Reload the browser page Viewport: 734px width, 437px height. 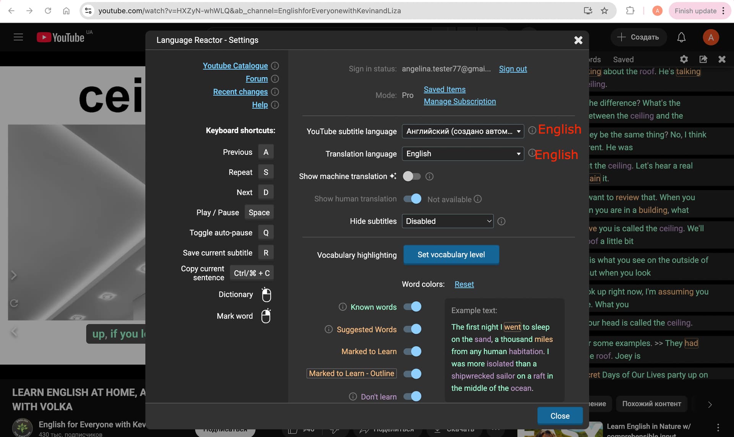(48, 11)
